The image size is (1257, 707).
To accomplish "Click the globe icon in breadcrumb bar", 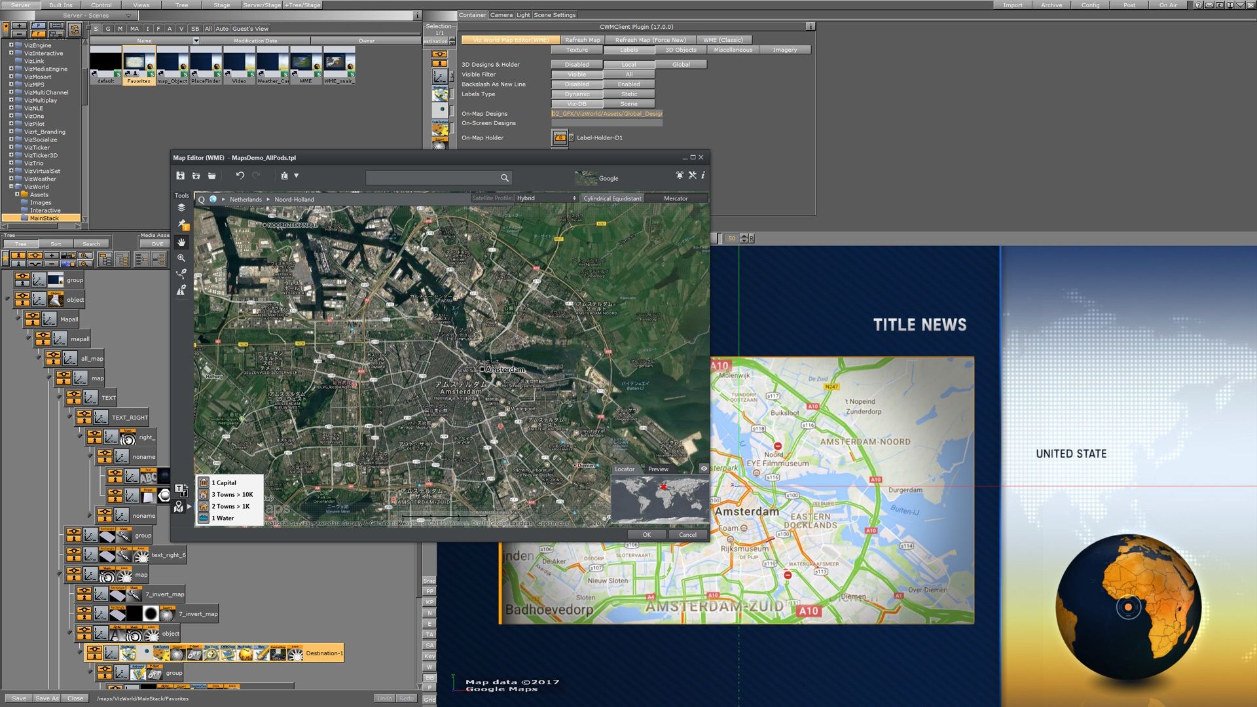I will click(213, 199).
